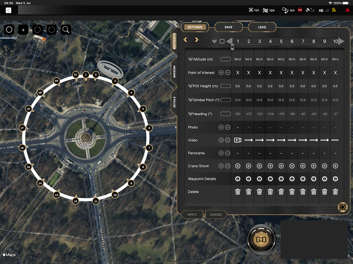Click the waypoint column slider handle
The image size is (353, 264).
pos(232,47)
